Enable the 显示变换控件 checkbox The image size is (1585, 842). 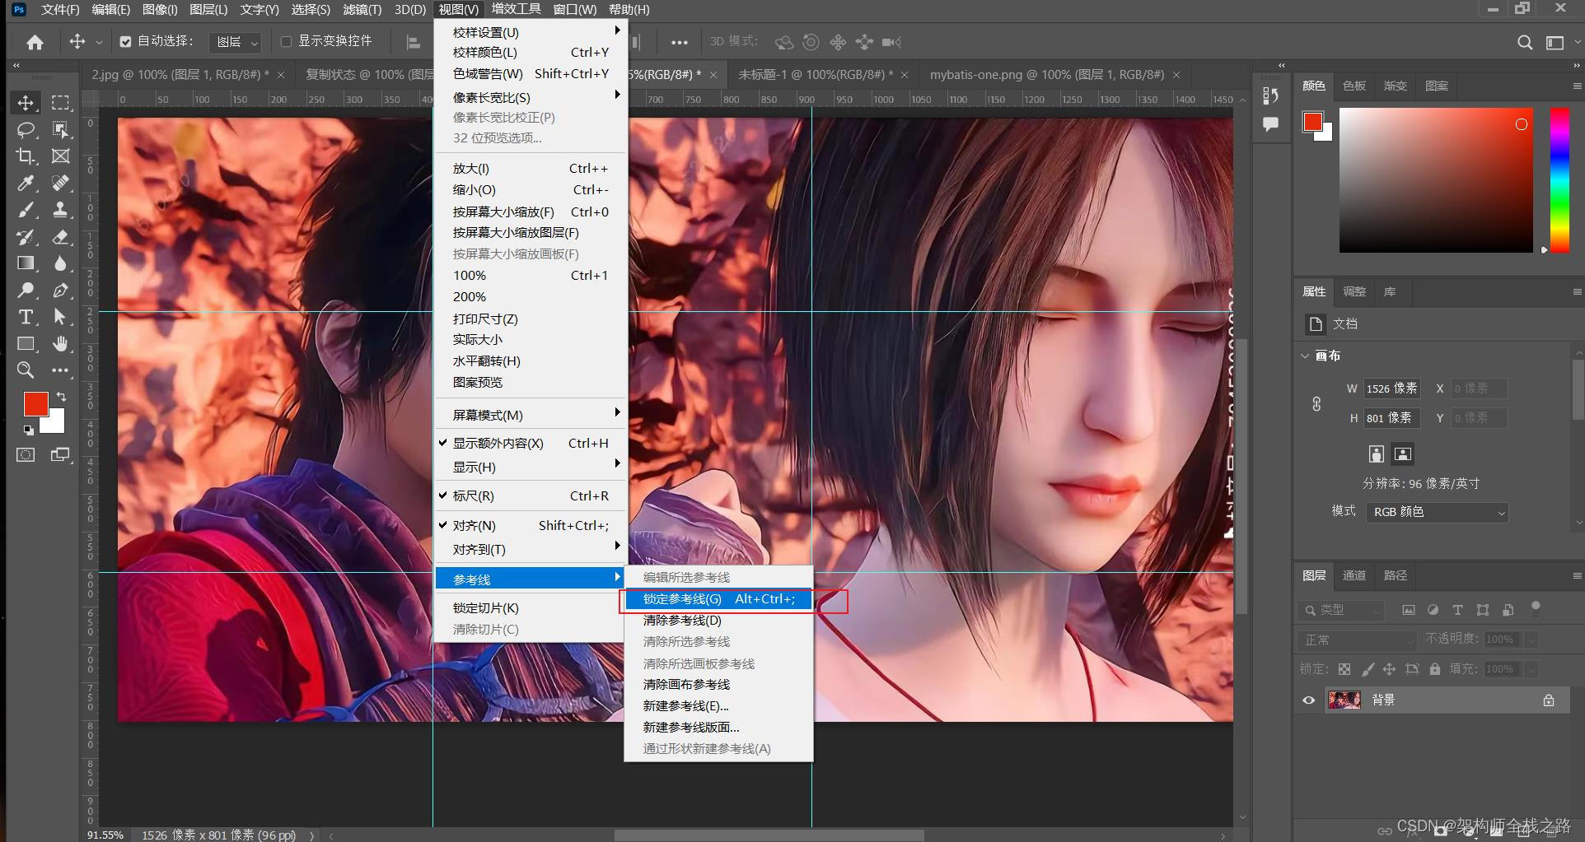coord(287,41)
